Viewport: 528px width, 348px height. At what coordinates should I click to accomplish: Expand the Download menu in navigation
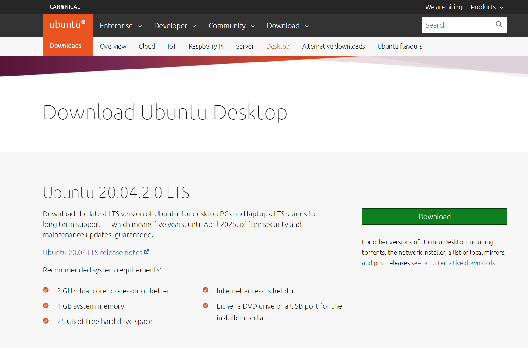(x=288, y=26)
